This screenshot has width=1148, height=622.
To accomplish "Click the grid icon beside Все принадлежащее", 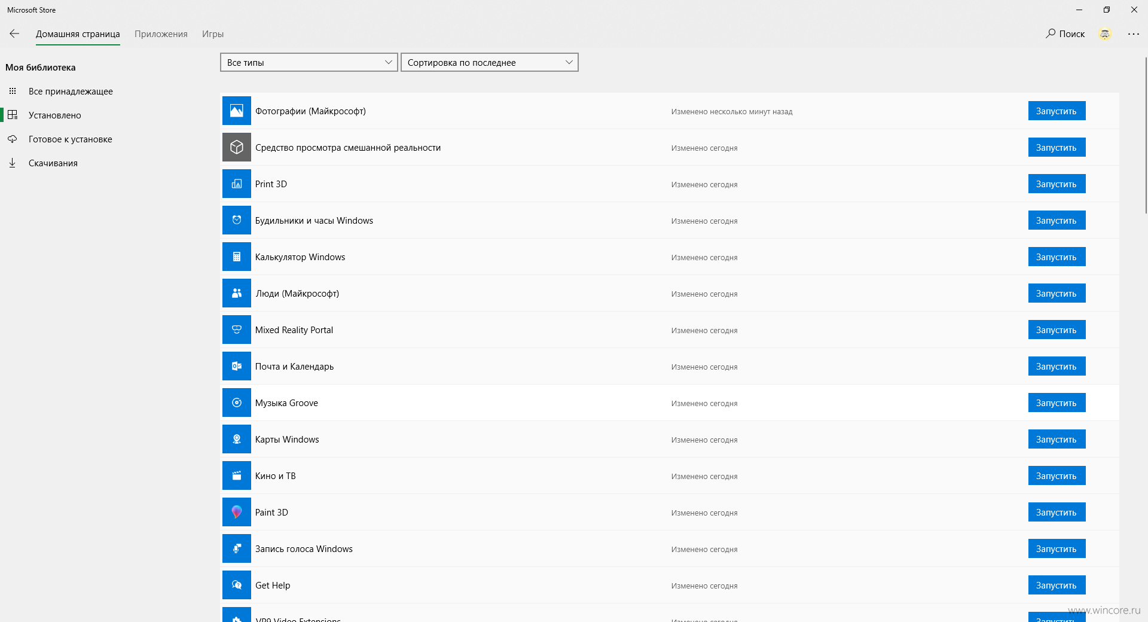I will coord(13,91).
